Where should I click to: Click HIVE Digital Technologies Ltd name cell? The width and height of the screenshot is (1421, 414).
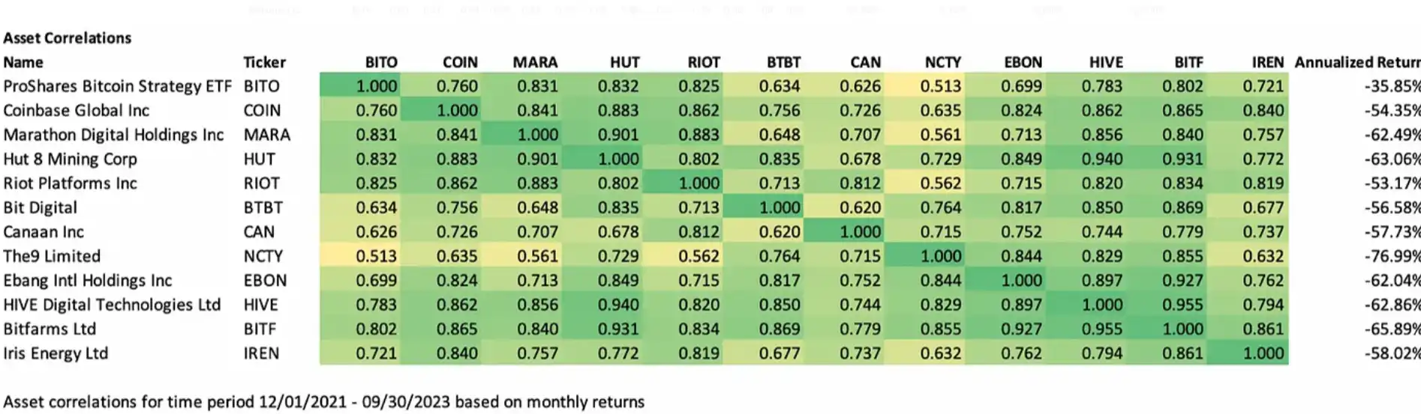112,305
